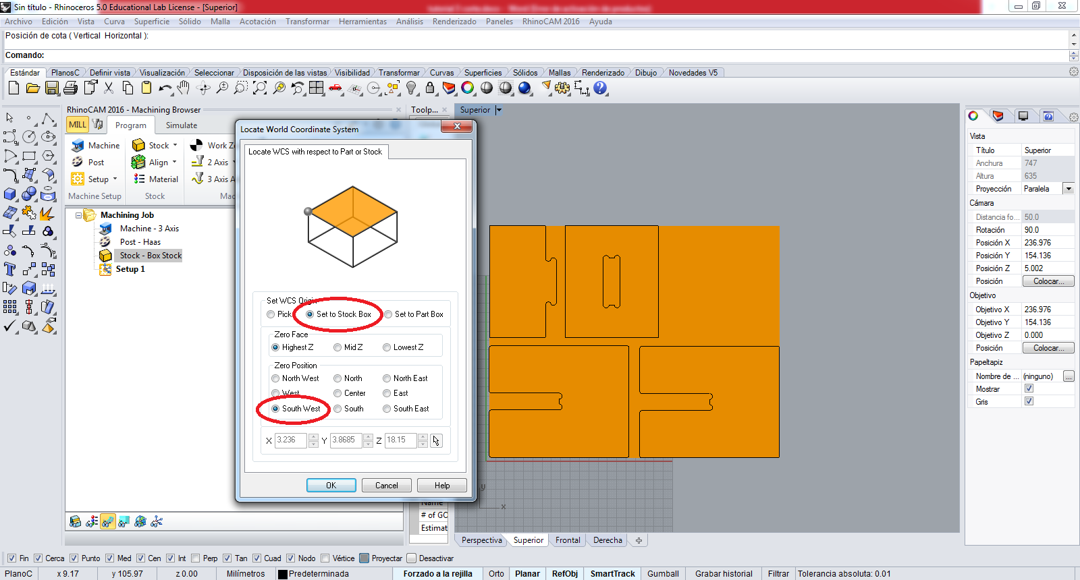Select Setup 1 in the machining tree
Screen dimensions: 1080x580
coord(130,269)
